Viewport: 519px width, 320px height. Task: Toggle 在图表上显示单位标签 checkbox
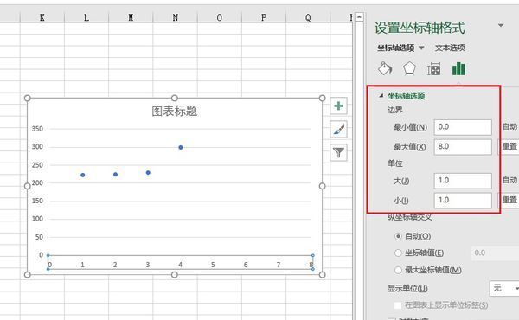[x=398, y=305]
